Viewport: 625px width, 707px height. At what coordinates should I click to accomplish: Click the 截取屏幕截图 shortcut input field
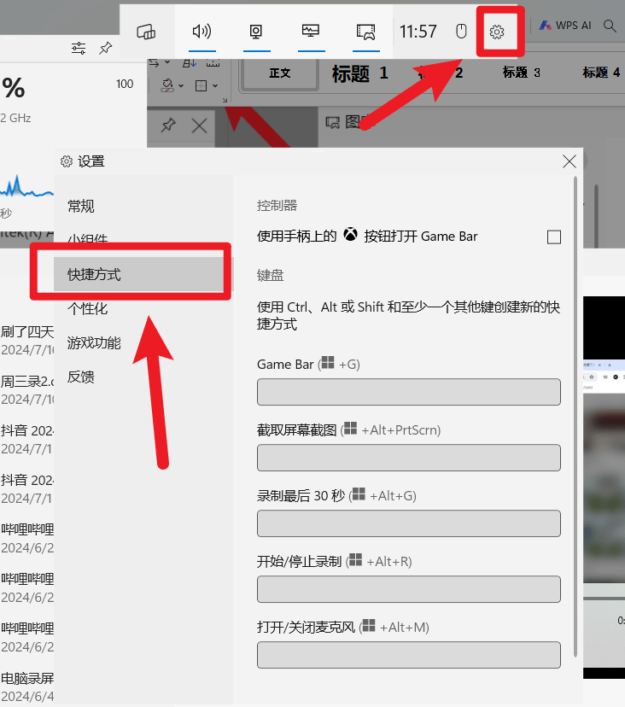pos(408,458)
